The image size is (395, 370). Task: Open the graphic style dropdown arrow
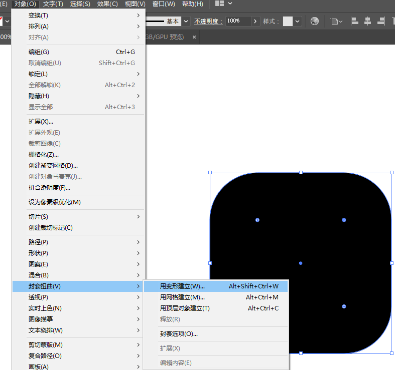(298, 21)
